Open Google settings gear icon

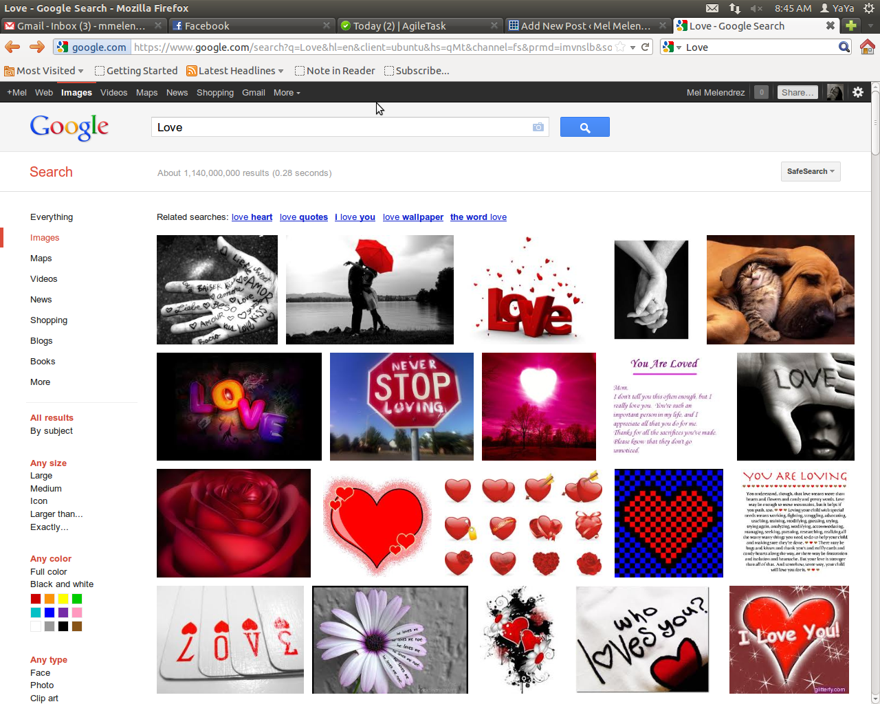[858, 92]
